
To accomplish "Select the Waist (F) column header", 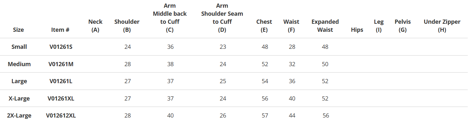I will pos(291,26).
